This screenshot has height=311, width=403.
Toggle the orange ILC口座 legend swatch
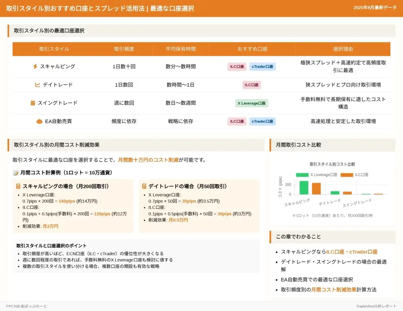coord(347,175)
